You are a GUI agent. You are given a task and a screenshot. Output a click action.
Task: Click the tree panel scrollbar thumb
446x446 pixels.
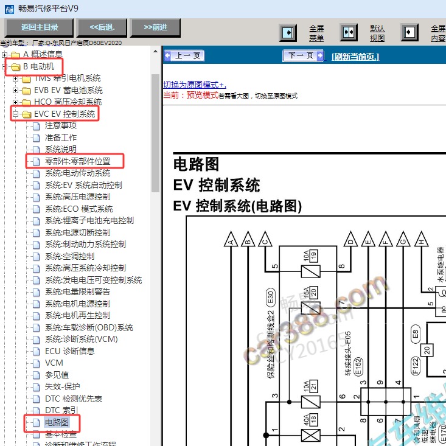[155, 133]
